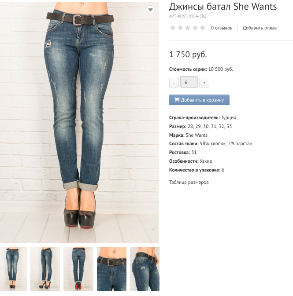
Task: Click the second rating star
Action: pos(180,28)
